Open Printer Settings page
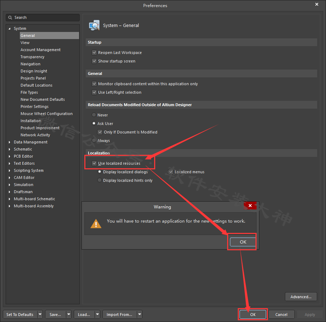The height and width of the screenshot is (322, 326). (34, 106)
